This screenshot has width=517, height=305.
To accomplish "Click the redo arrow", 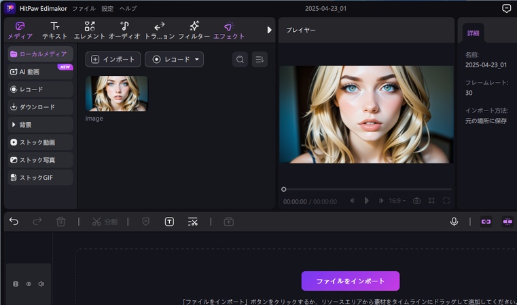I will (x=37, y=222).
